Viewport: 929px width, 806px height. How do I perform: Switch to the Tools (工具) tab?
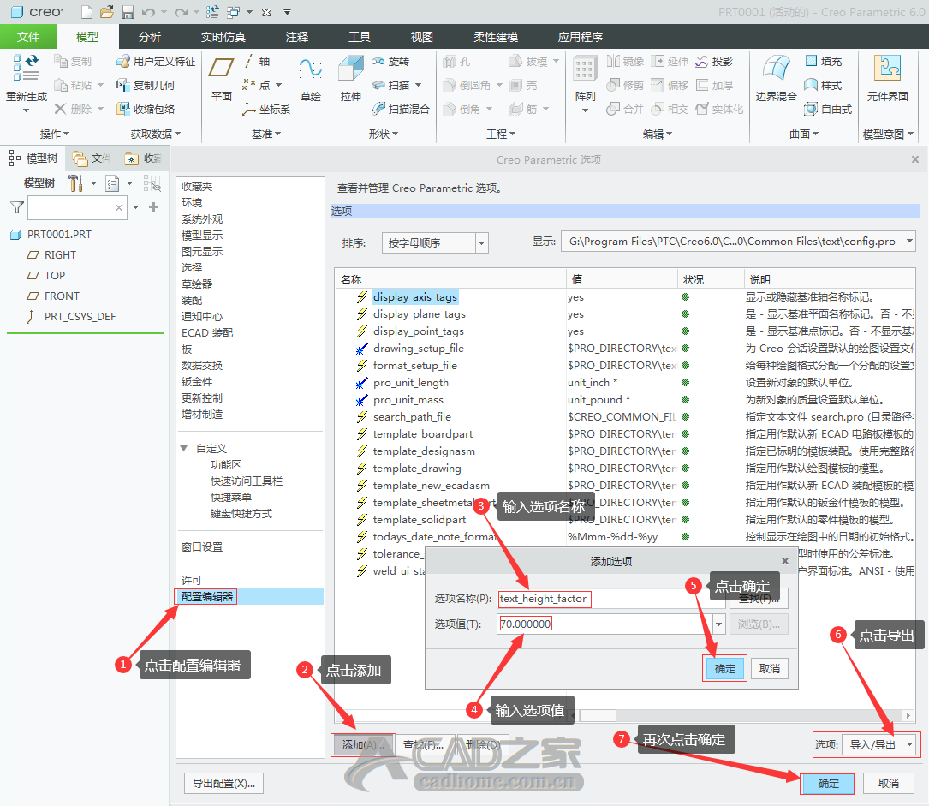(x=359, y=37)
